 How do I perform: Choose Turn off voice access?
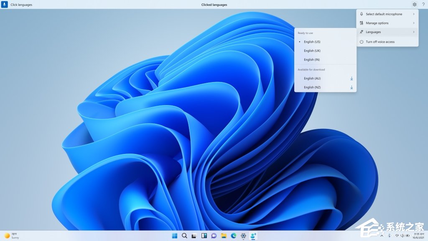tap(380, 42)
